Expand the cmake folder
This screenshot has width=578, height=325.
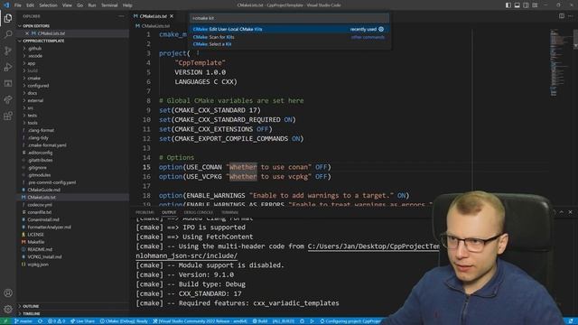pos(73,79)
